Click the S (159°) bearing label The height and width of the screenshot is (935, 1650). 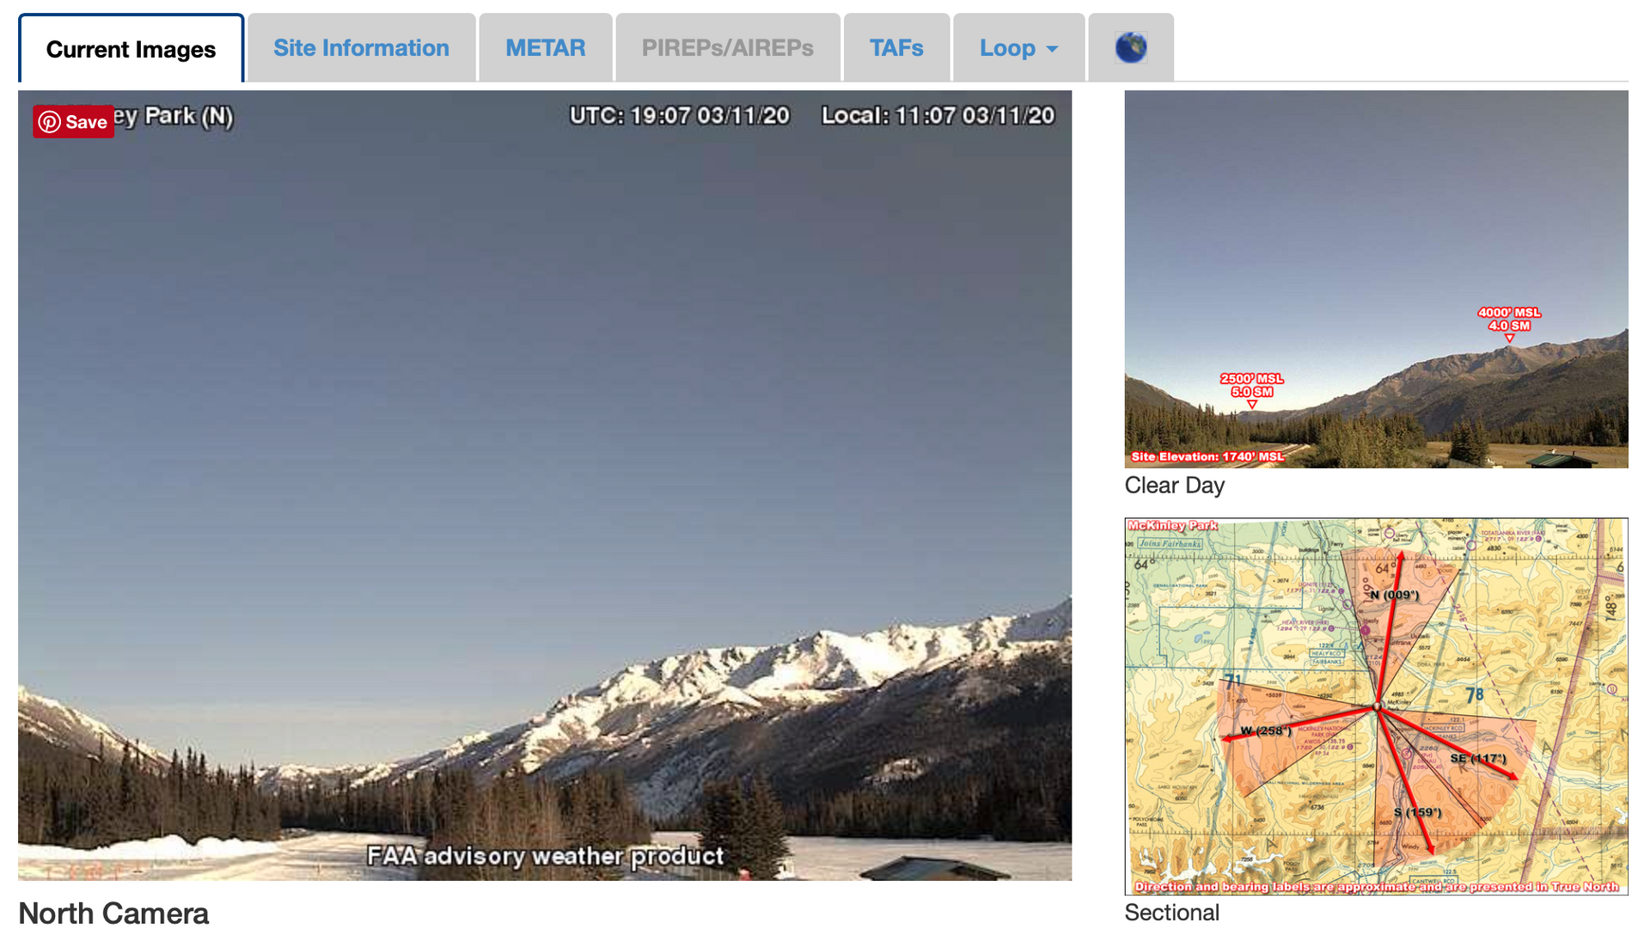[1418, 812]
